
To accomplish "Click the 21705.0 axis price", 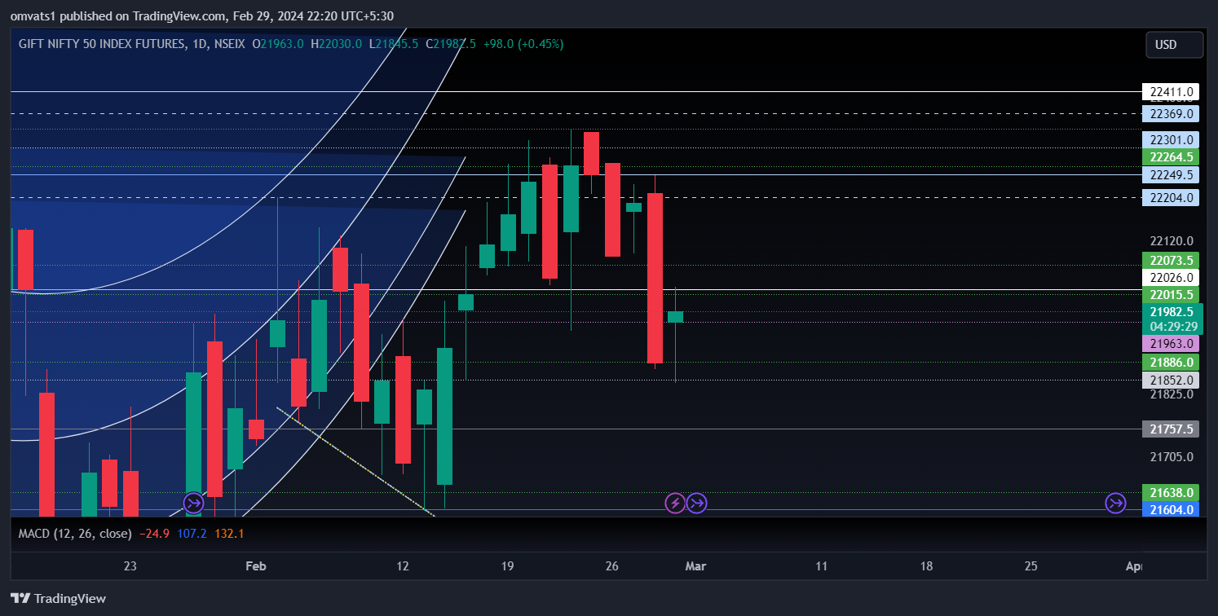I will click(x=1172, y=457).
